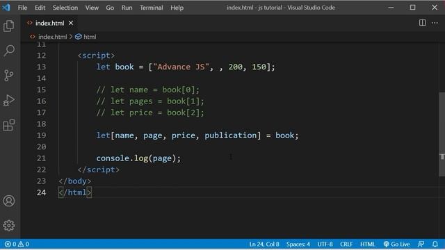The image size is (445, 250).
Task: Click the opening <script> tag
Action: [96, 56]
